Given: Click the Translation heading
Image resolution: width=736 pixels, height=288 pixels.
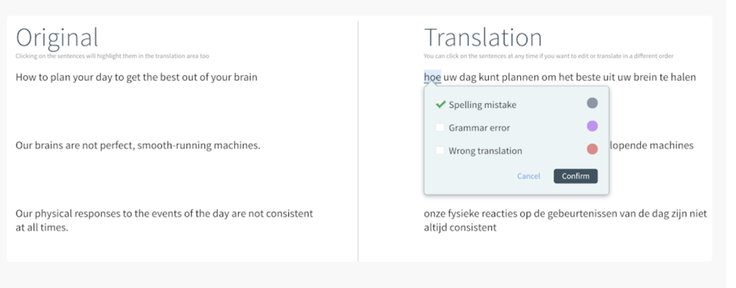Looking at the screenshot, I should tap(483, 38).
